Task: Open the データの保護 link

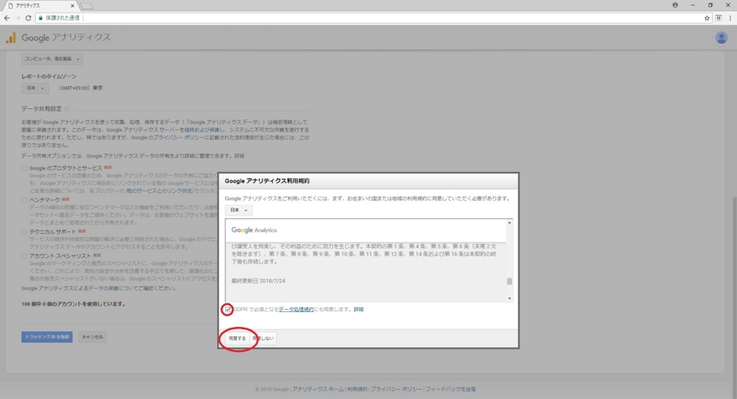Action: click(x=104, y=288)
